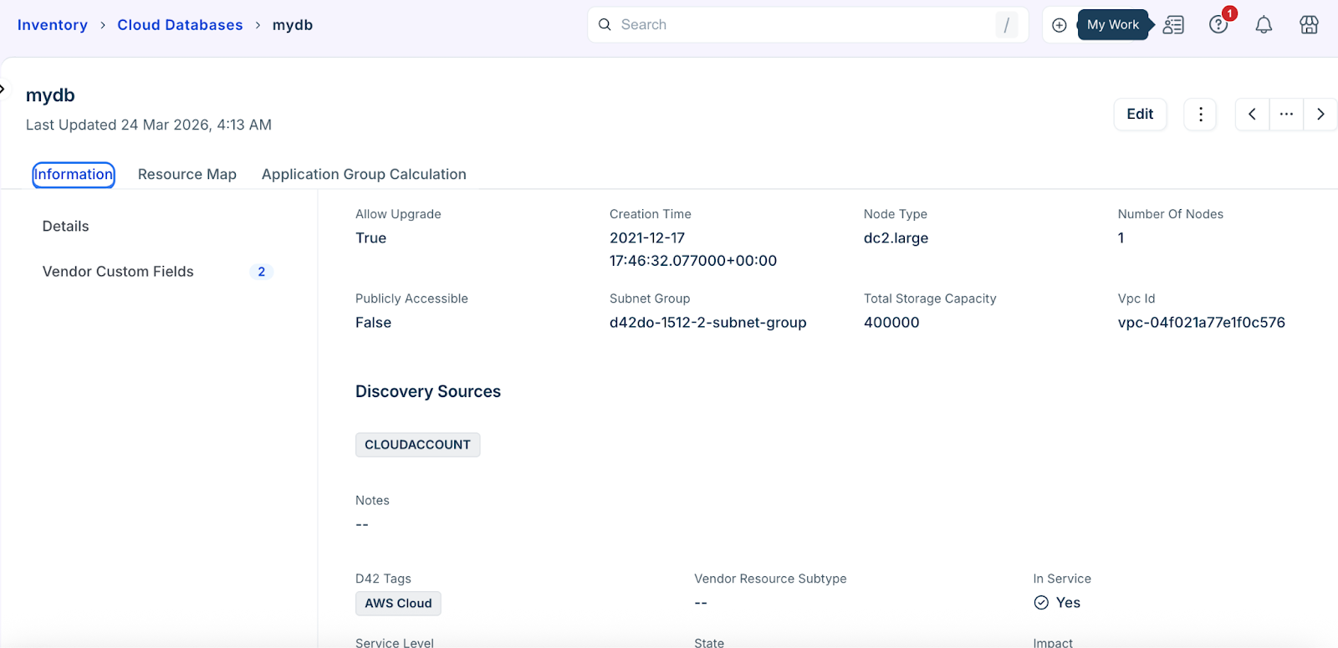Navigate to Inventory breadcrumb
Viewport: 1338px width, 648px height.
coord(53,25)
